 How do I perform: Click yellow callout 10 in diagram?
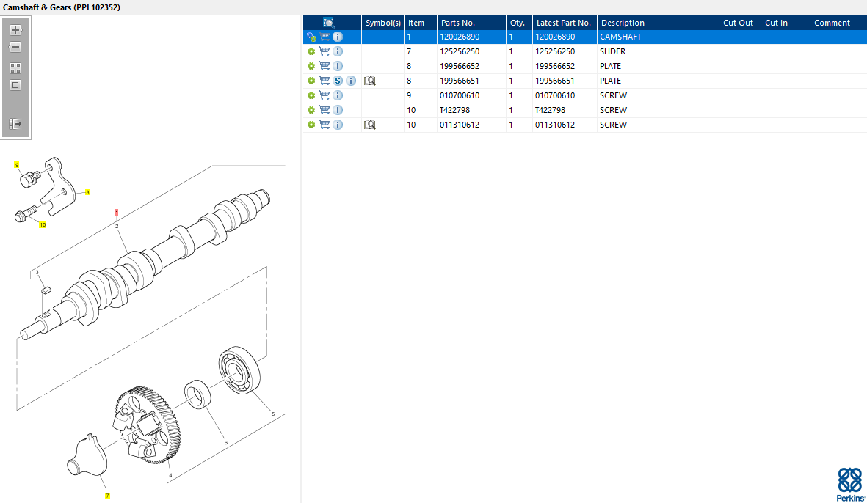coord(43,224)
